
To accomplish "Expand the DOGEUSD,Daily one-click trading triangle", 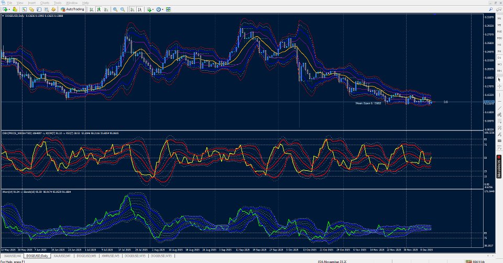I will tap(3, 16).
